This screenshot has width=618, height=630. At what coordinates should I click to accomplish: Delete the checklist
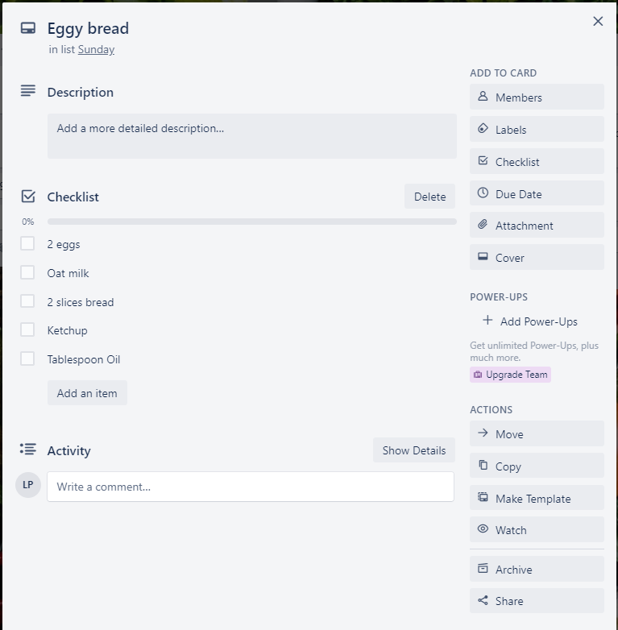[x=429, y=197]
